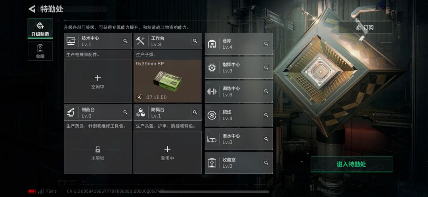
Task: Tap the magnifier icon for 仓库
Action: 266,44
